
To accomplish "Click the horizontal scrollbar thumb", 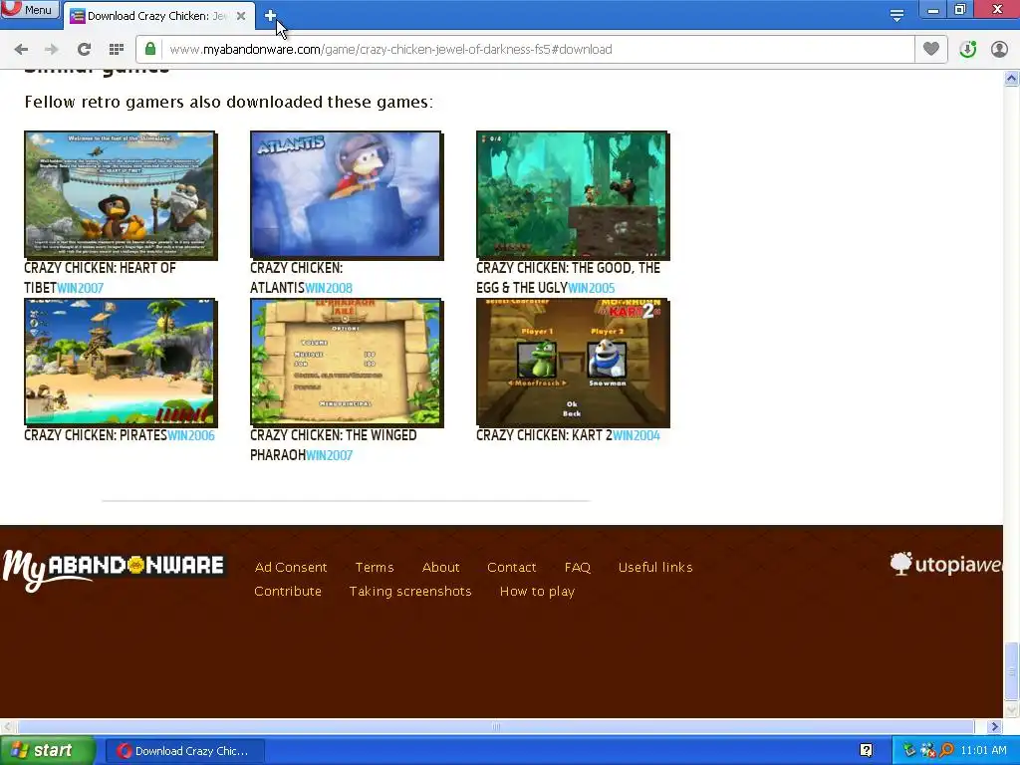I will tap(496, 726).
